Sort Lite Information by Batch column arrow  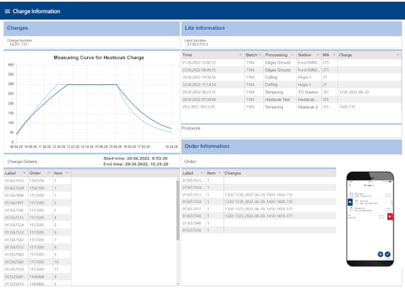(260, 55)
